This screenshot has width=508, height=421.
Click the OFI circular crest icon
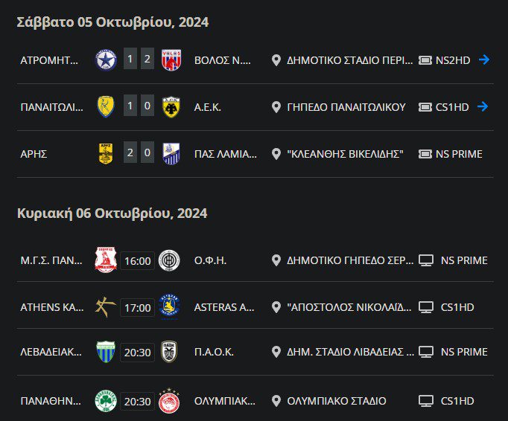pos(169,260)
